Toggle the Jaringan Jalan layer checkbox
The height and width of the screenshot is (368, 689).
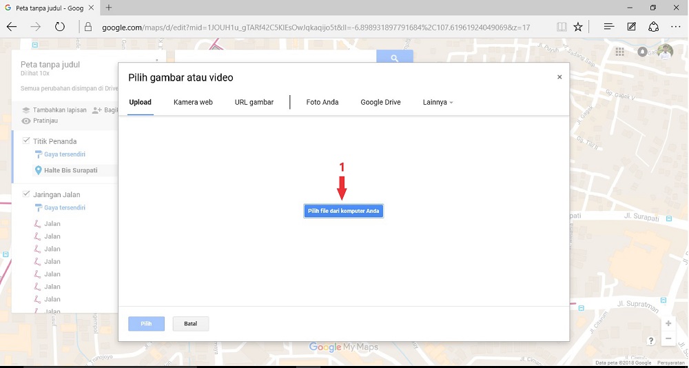tap(26, 194)
